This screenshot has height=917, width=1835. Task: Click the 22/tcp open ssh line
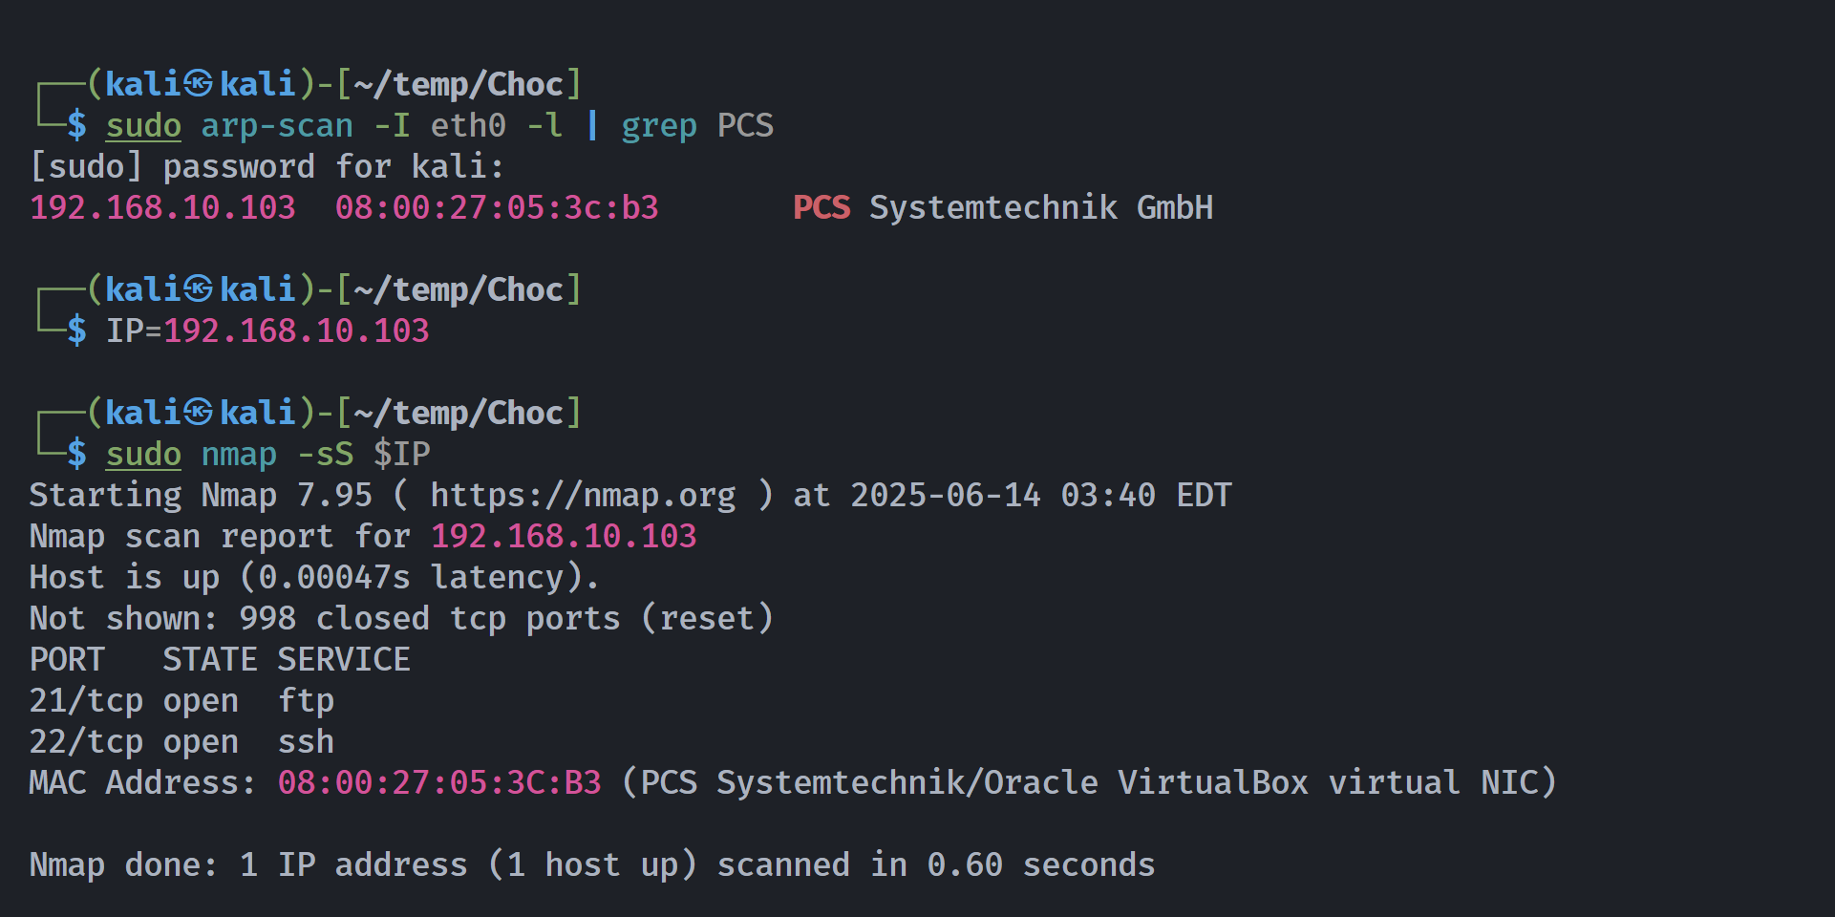[181, 742]
